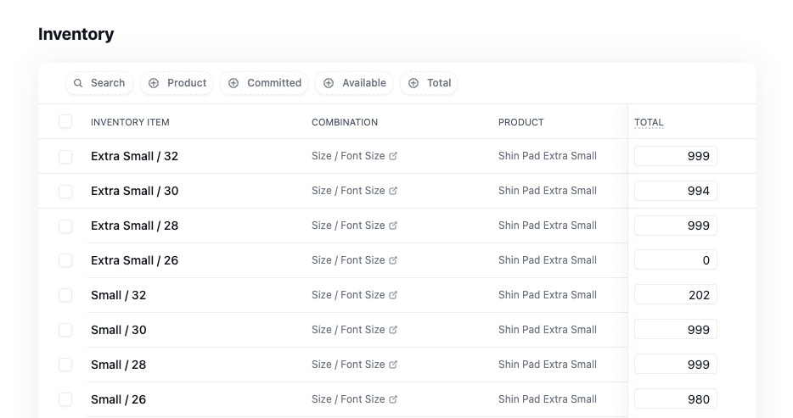Edit the total field showing 994
793x418 pixels.
click(x=676, y=191)
